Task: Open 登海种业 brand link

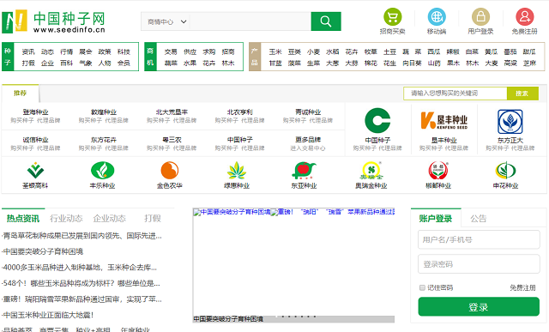Action: (35, 112)
